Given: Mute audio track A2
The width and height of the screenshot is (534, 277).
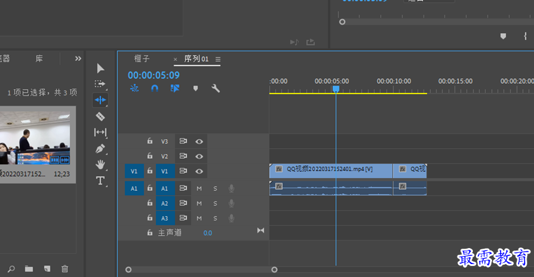Looking at the screenshot, I should tap(199, 203).
